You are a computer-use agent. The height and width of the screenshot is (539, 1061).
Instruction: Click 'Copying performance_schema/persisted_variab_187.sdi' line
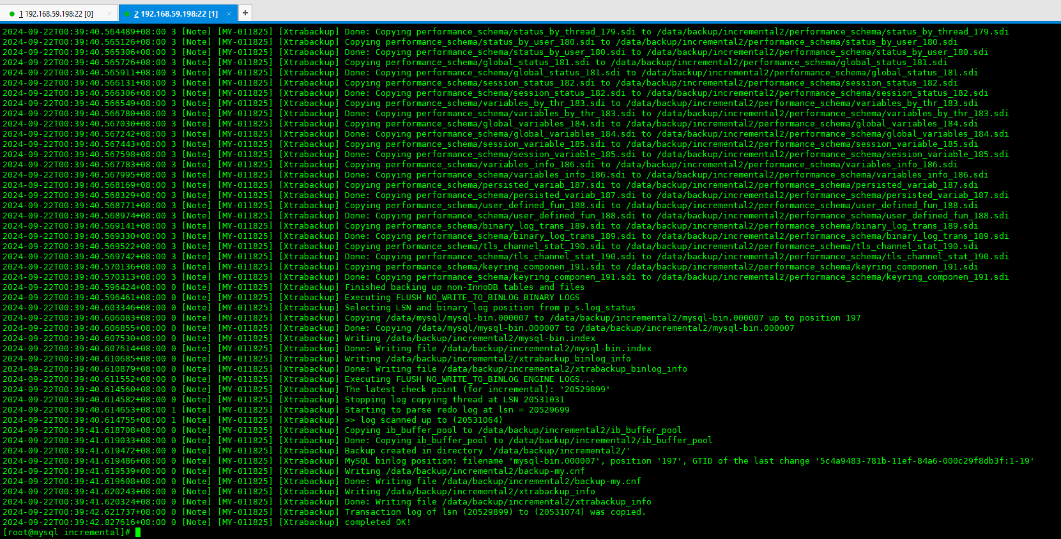(491, 185)
